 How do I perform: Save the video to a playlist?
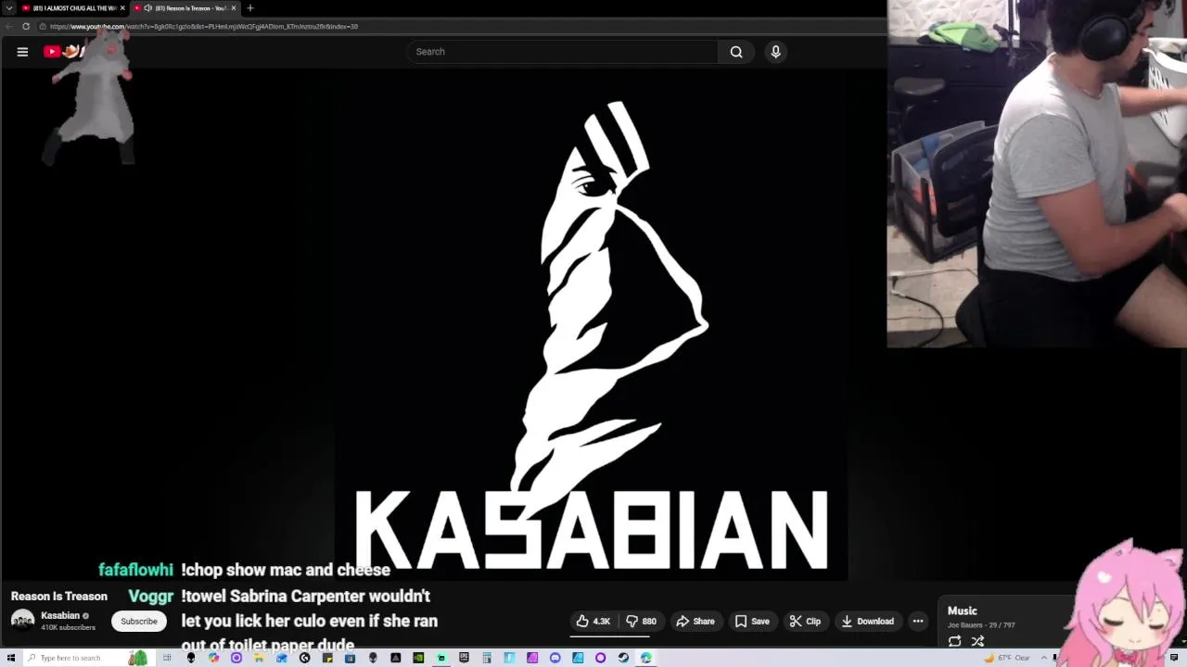(752, 622)
